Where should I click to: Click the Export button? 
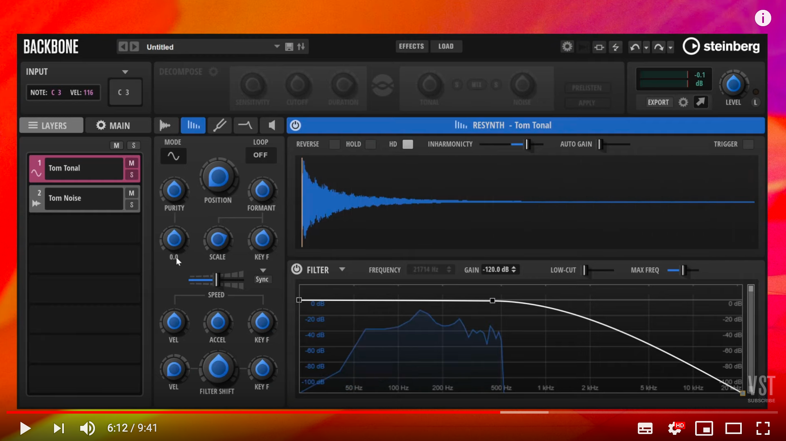[658, 102]
